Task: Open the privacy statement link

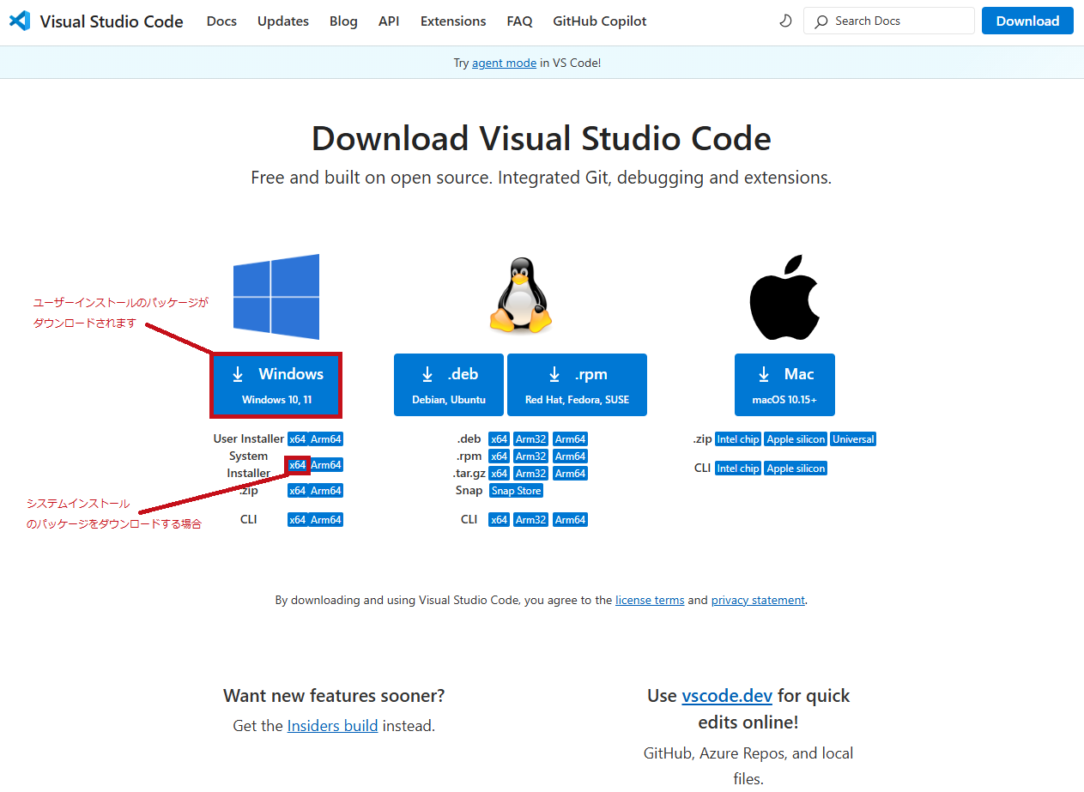Action: point(758,601)
